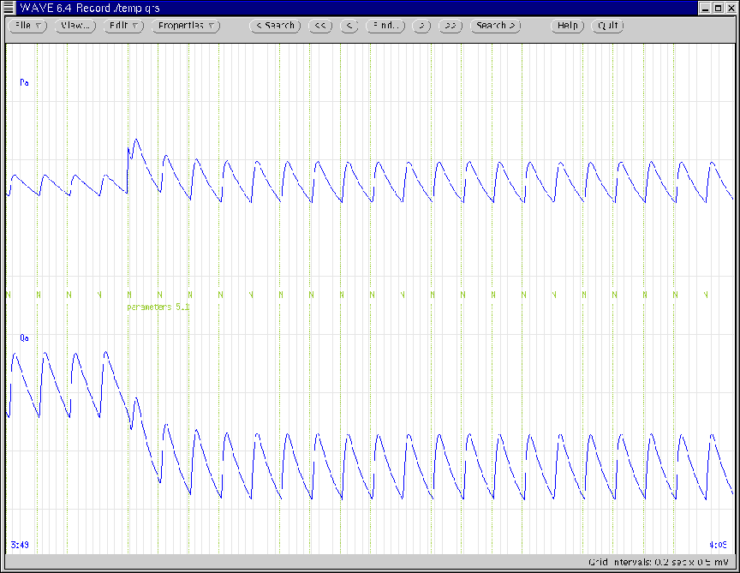
Task: Jump forward a full screen with '>>'
Action: (x=451, y=26)
